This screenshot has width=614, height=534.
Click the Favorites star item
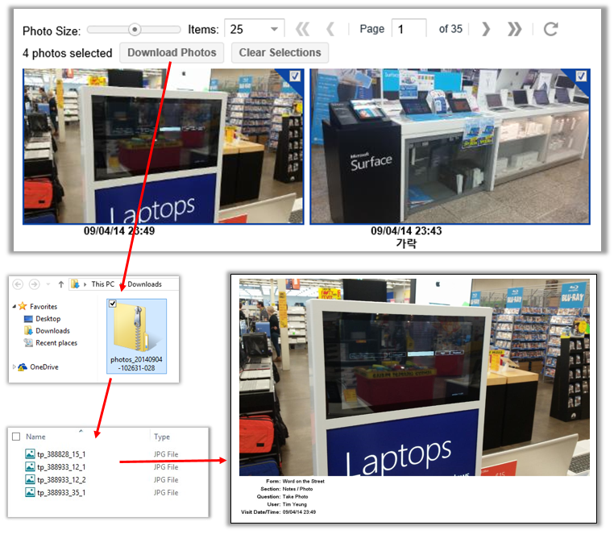point(38,306)
